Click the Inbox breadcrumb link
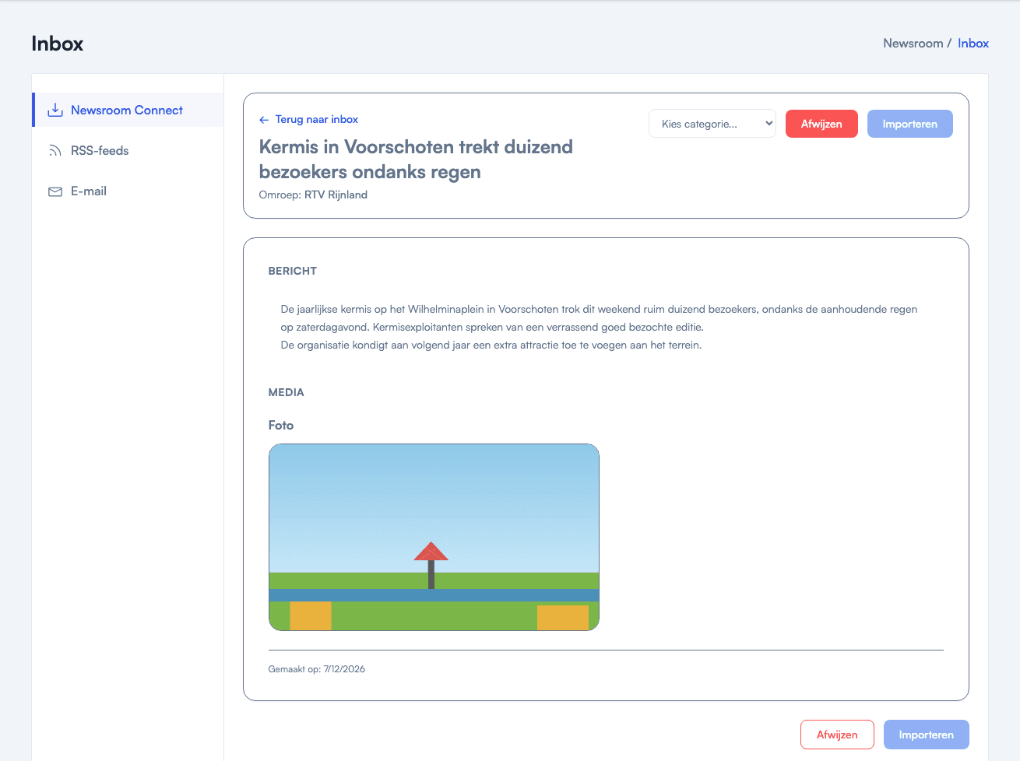This screenshot has width=1020, height=761. [x=973, y=44]
